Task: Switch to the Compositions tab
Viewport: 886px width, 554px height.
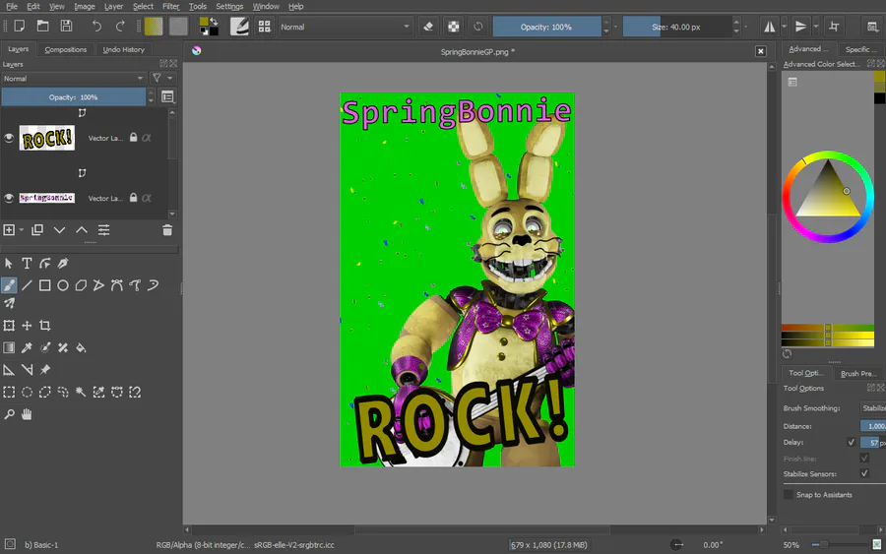Action: (x=66, y=50)
